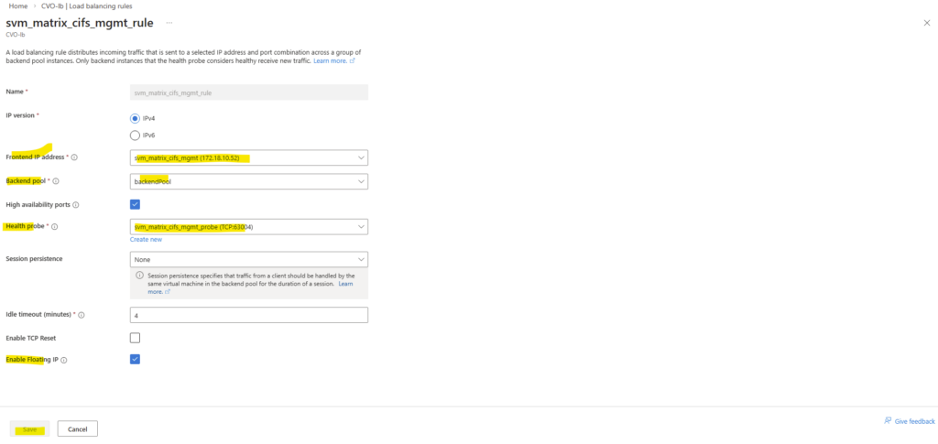Image resolution: width=938 pixels, height=444 pixels.
Task: Check the Enable TCP Reset checkbox
Action: (136, 338)
